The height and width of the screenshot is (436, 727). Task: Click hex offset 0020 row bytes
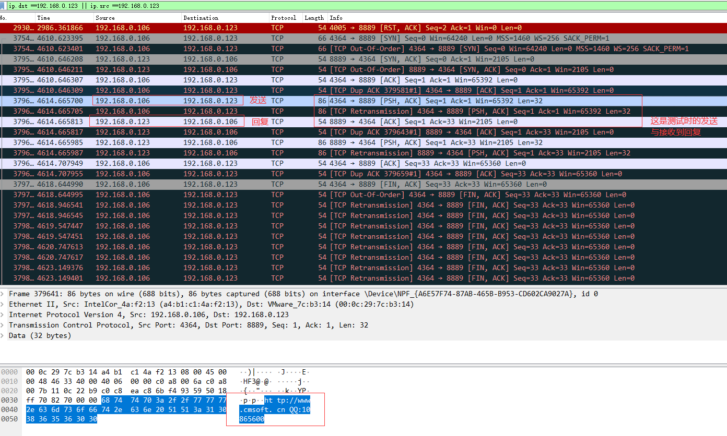126,391
